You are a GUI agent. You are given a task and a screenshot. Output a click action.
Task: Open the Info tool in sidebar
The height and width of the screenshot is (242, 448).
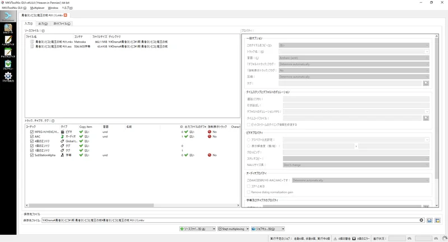pyautogui.click(x=8, y=29)
